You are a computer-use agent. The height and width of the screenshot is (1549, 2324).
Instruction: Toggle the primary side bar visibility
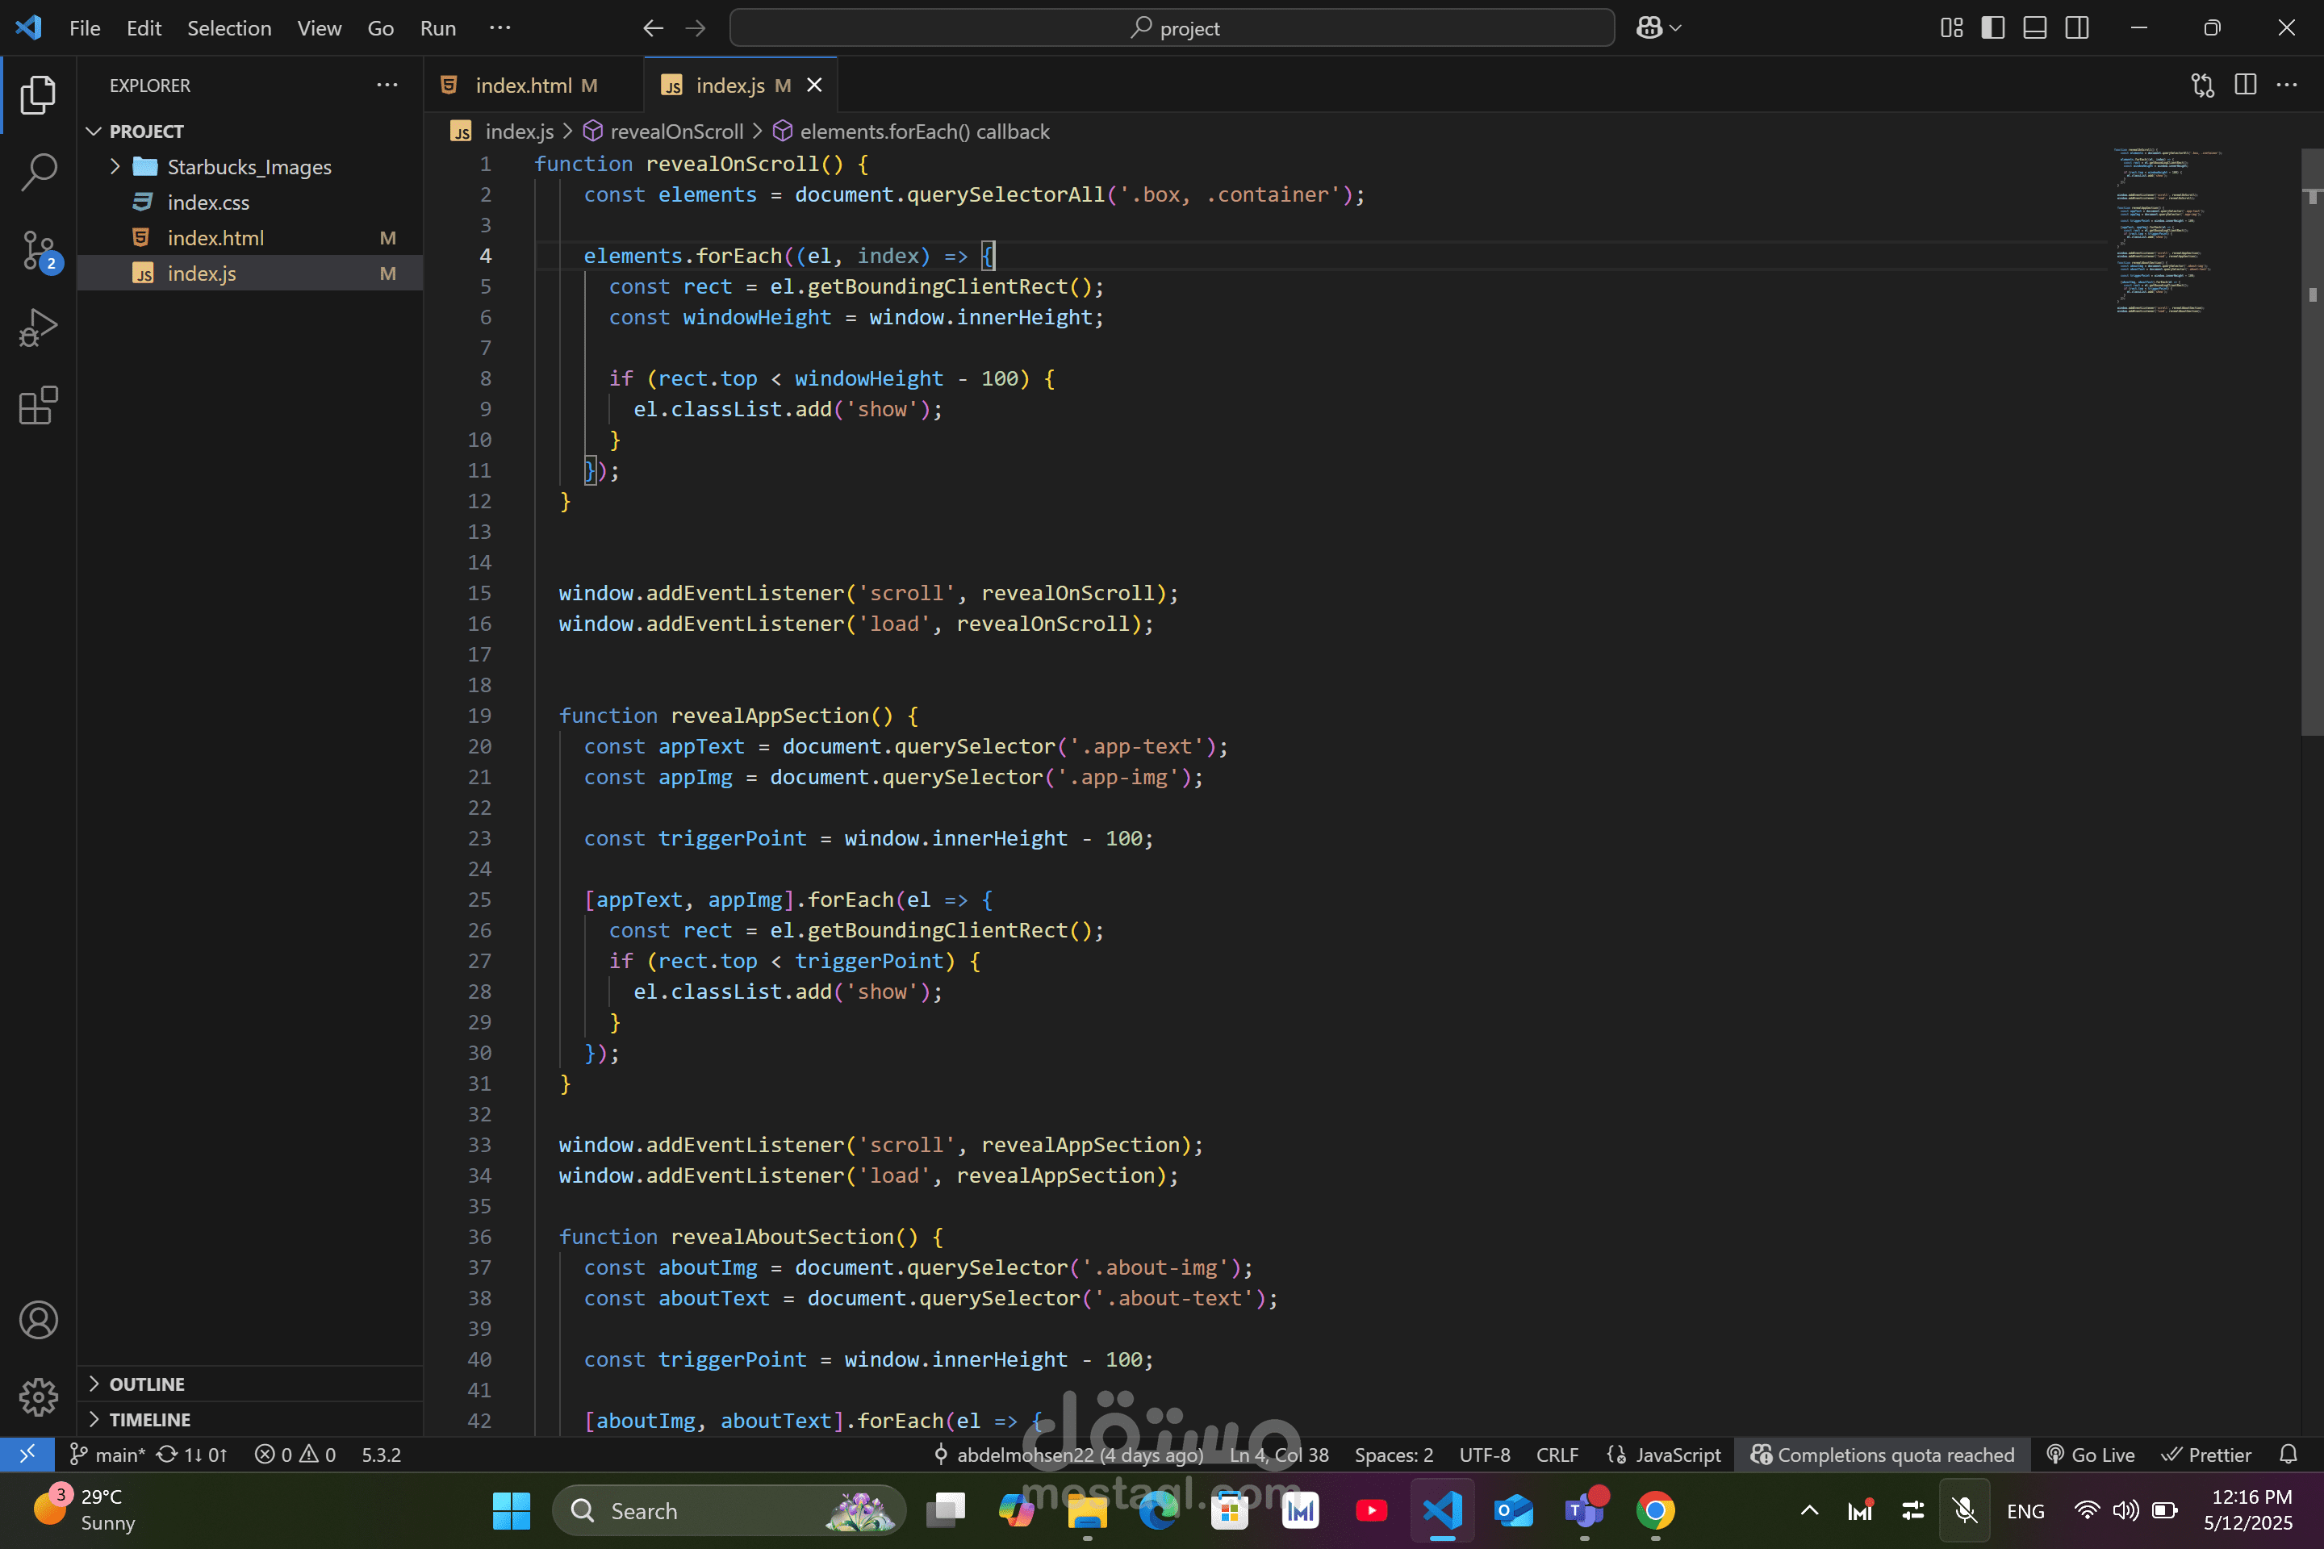1993,27
